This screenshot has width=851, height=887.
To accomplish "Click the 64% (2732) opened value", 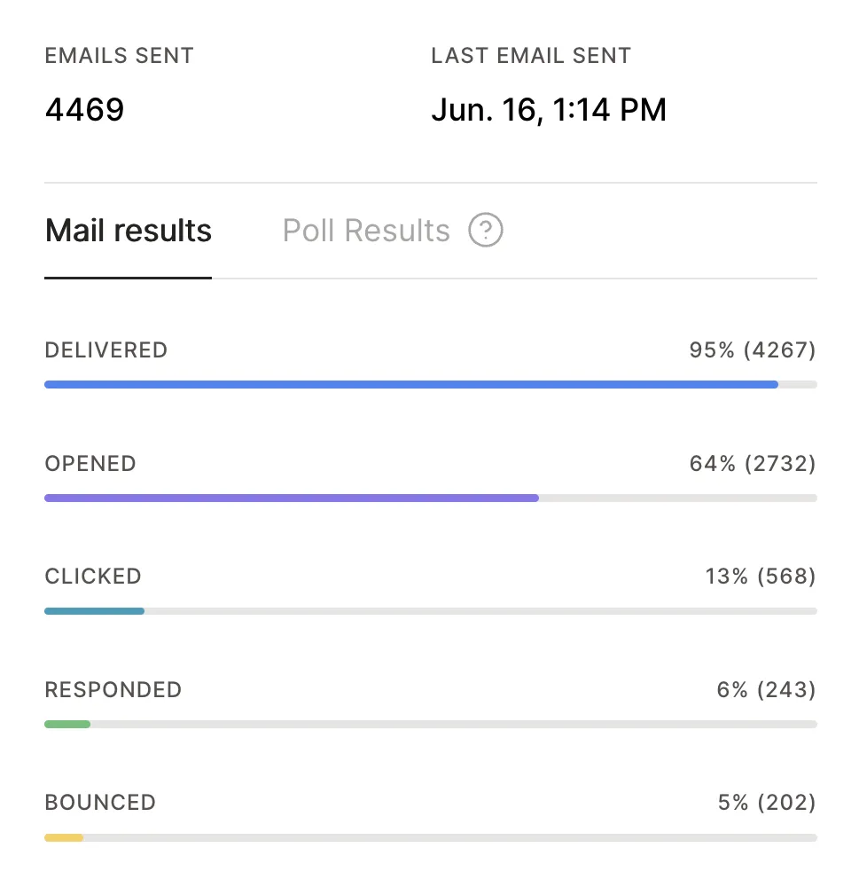I will (753, 463).
